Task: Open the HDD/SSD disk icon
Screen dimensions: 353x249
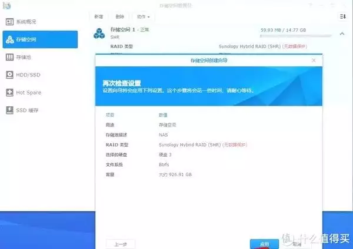Action: point(9,75)
